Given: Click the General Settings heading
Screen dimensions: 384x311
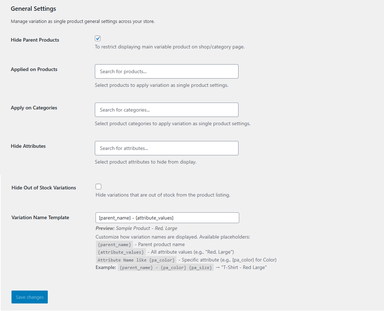Looking at the screenshot, I should [x=33, y=8].
